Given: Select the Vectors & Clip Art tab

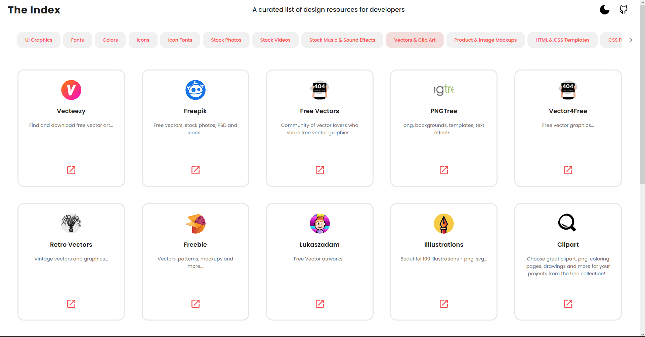Looking at the screenshot, I should pyautogui.click(x=415, y=40).
